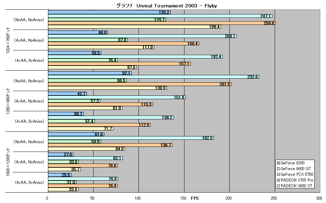This screenshot has width=326, height=203.
Task: Click the 51.4 bar value label
Action: tap(90, 121)
